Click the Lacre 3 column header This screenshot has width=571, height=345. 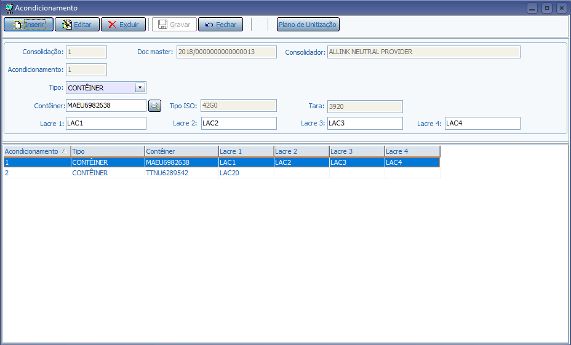pyautogui.click(x=357, y=151)
